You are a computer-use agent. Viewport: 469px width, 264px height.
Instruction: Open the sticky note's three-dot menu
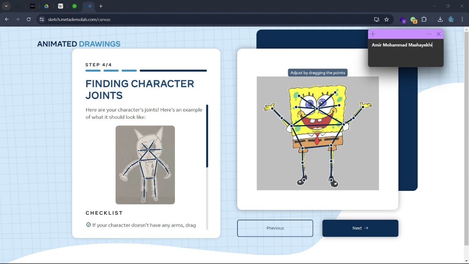429,34
